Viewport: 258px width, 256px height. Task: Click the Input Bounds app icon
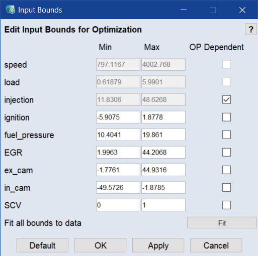pyautogui.click(x=11, y=10)
